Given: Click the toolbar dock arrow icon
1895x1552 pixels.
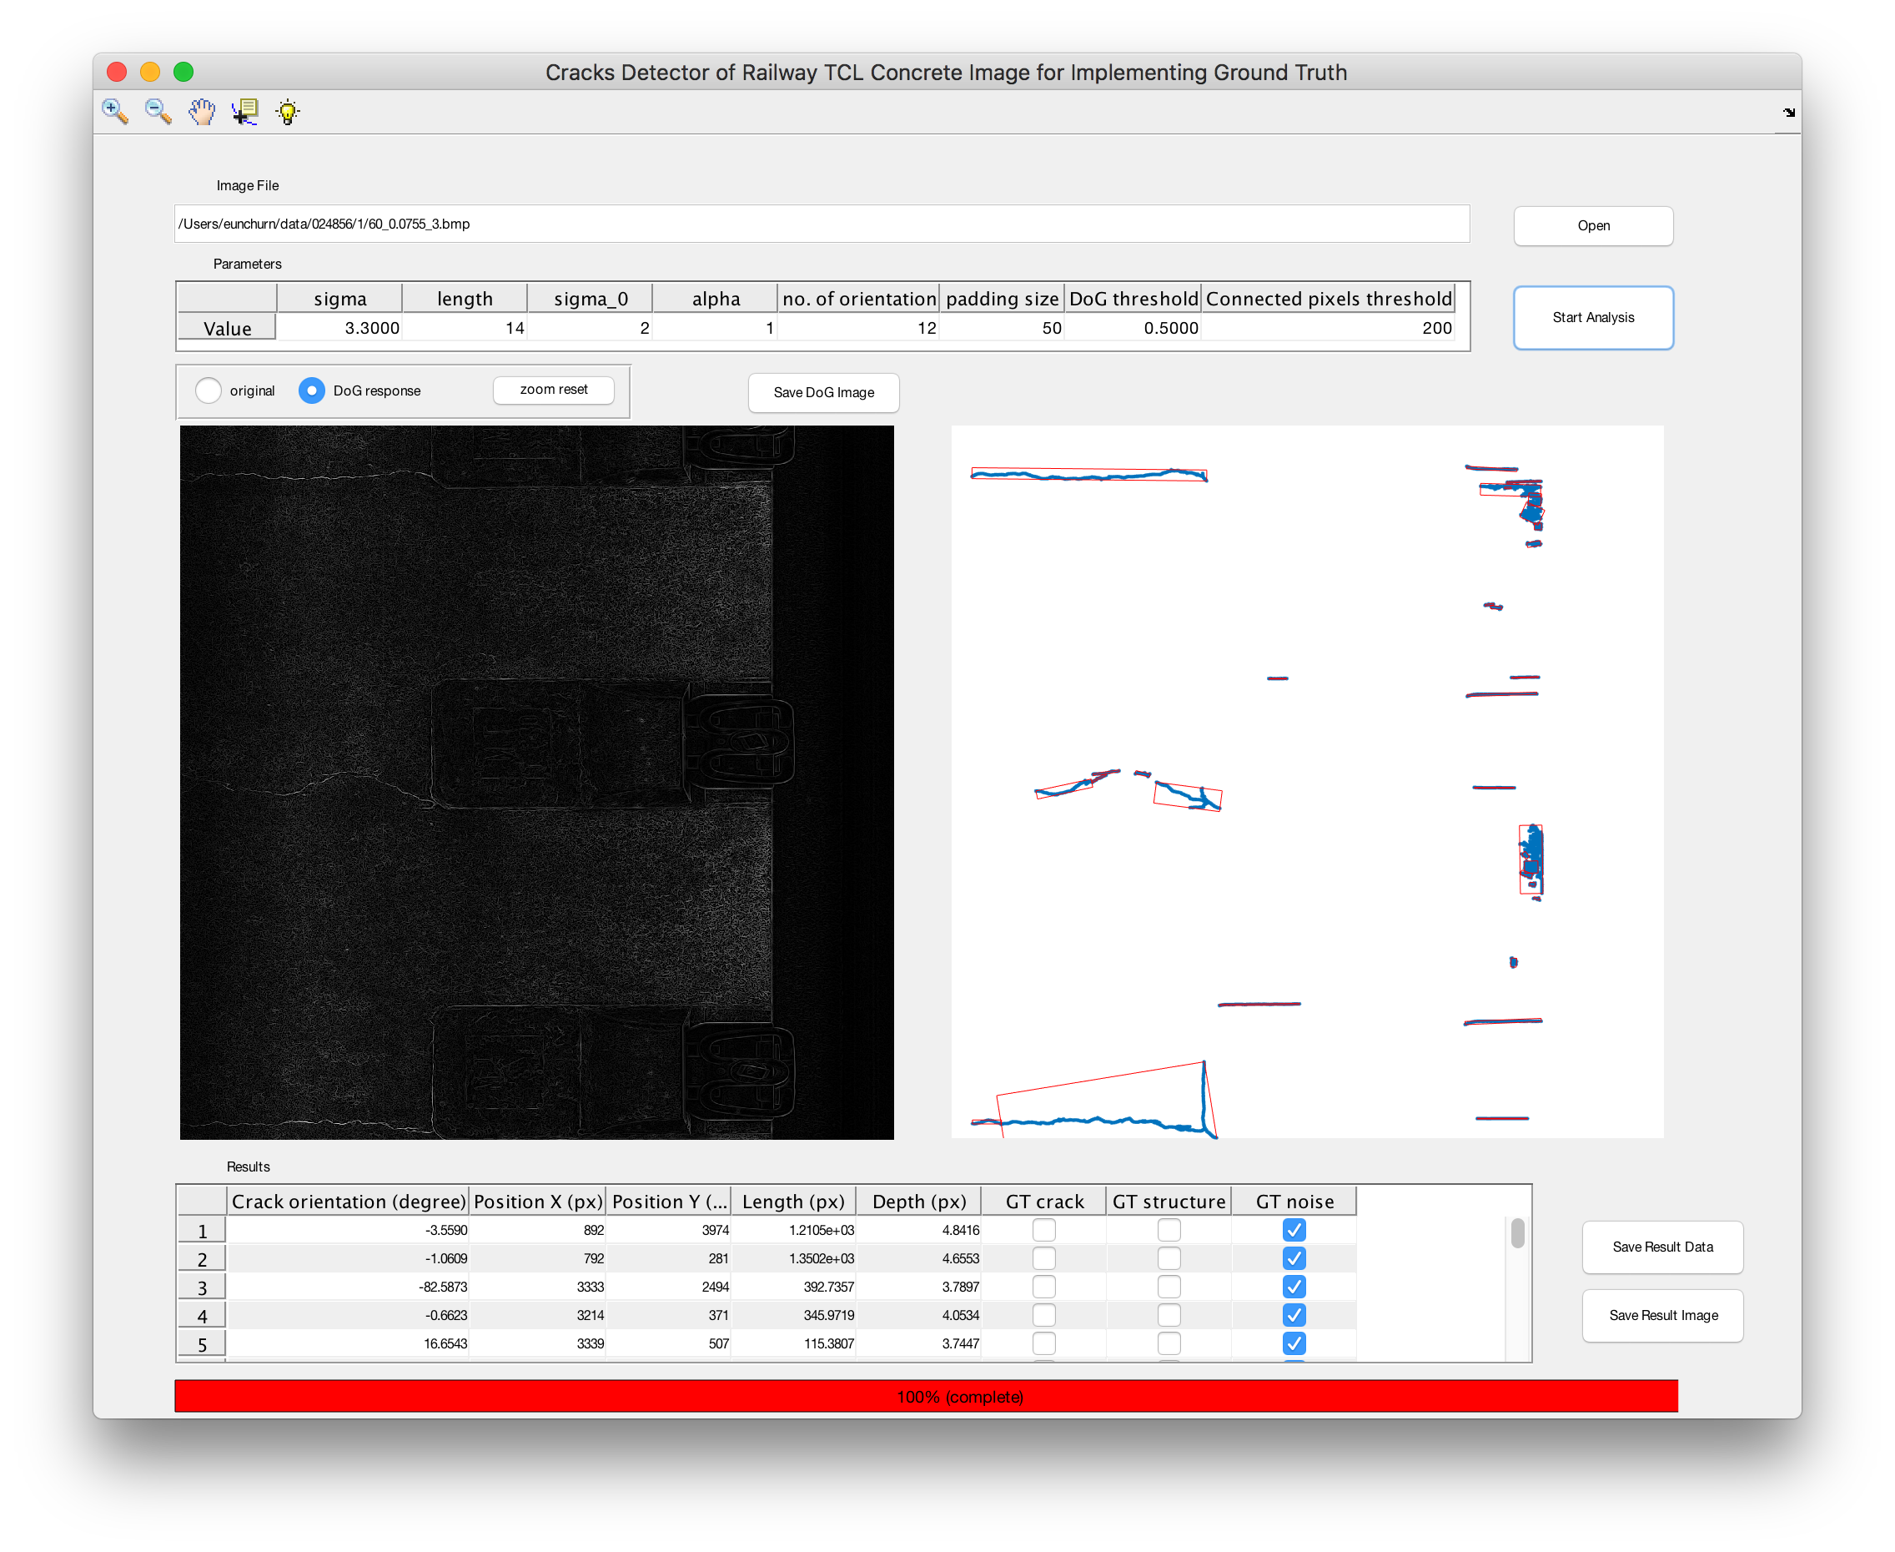Looking at the screenshot, I should 1789,113.
